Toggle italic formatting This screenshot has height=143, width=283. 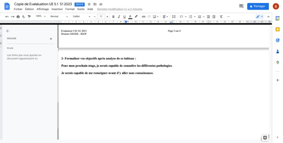click(x=119, y=17)
